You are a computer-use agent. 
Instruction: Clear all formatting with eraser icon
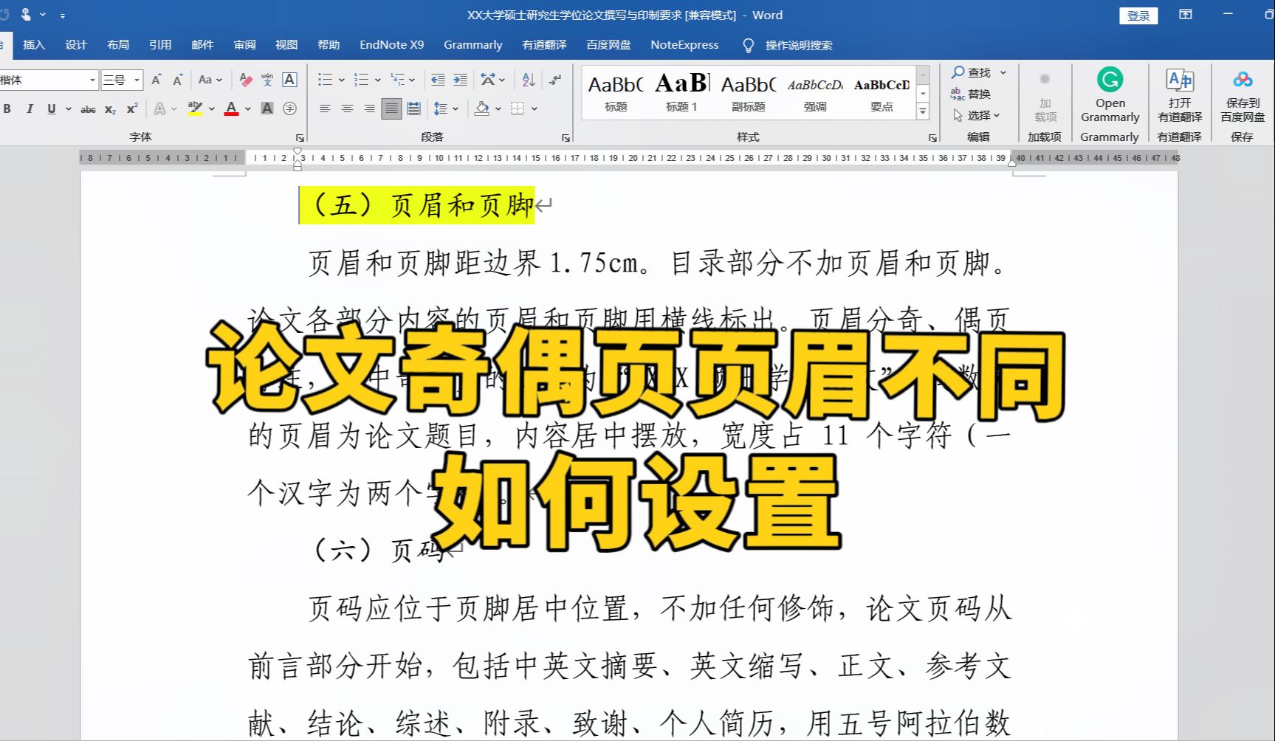pos(246,80)
